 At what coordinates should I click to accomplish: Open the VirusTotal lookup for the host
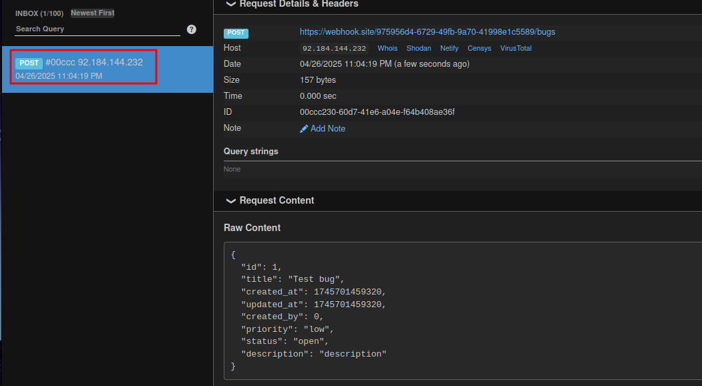tap(516, 48)
